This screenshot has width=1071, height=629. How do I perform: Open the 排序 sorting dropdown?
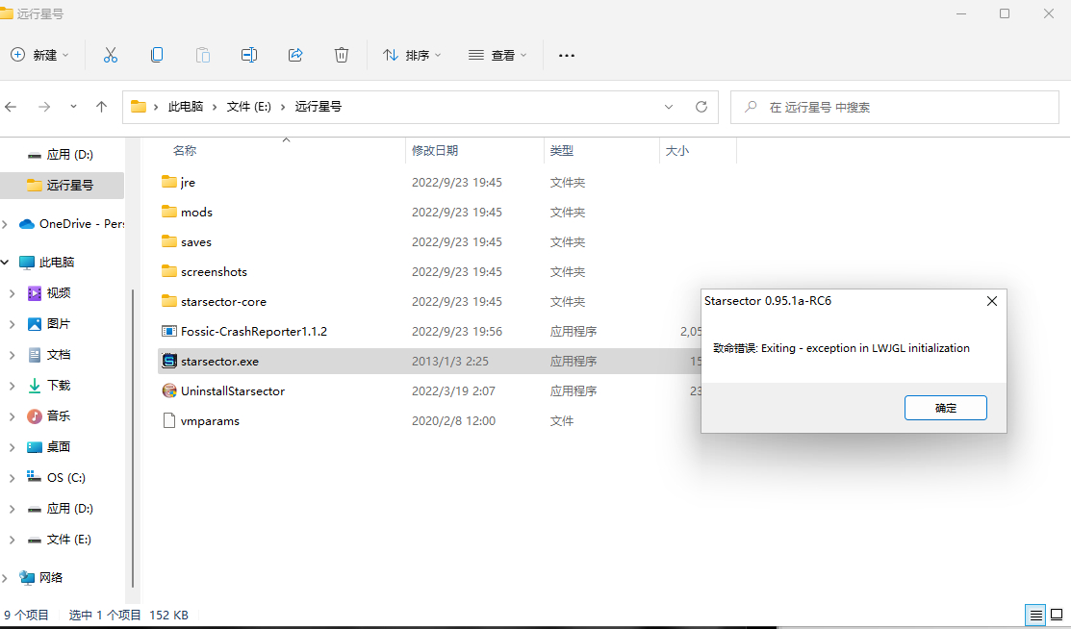tap(412, 55)
